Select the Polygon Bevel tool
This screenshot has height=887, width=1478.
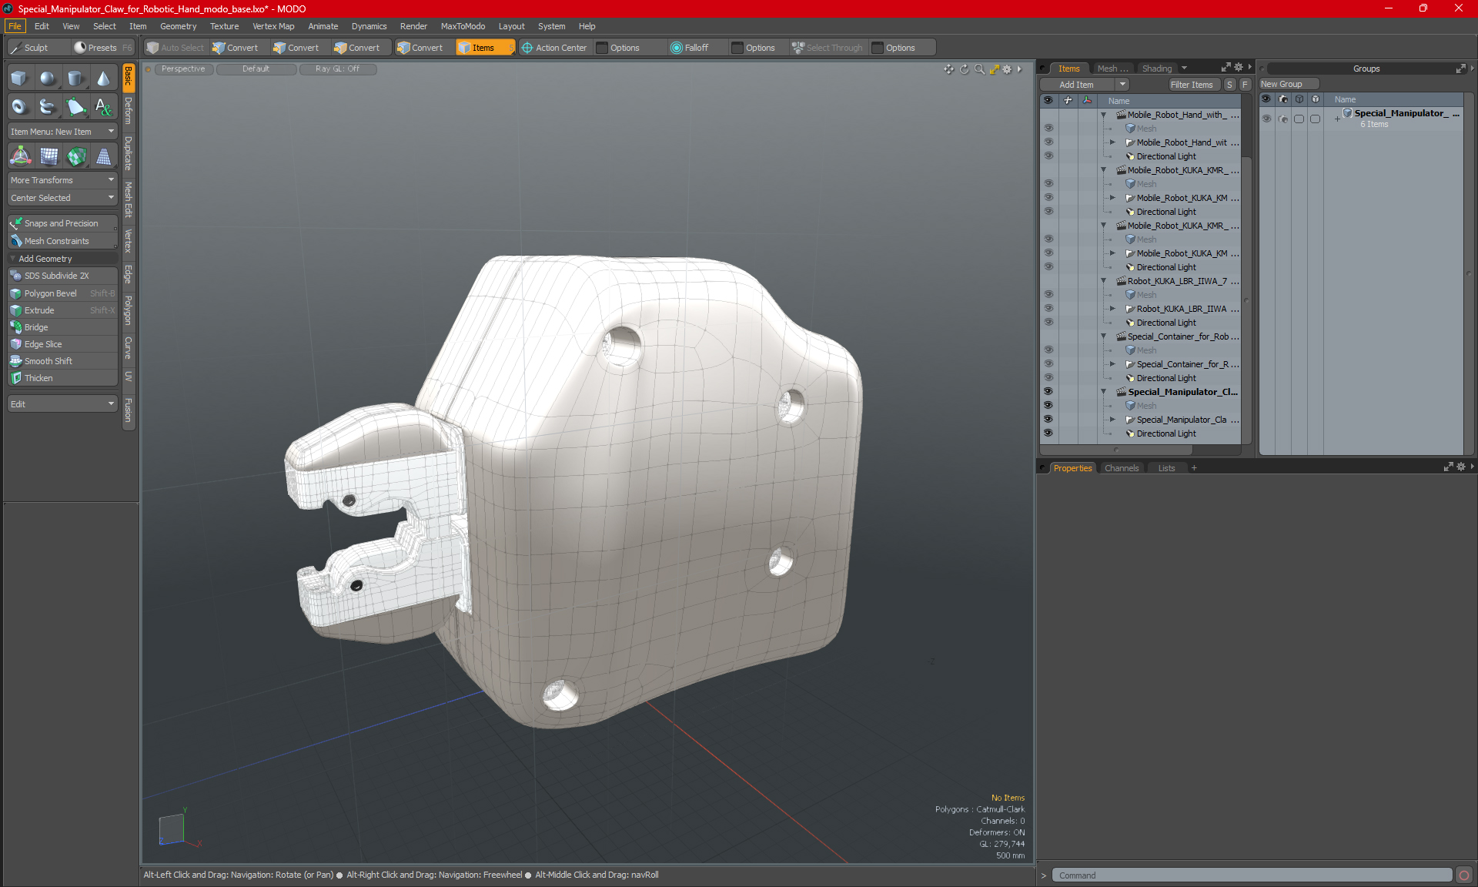pyautogui.click(x=49, y=293)
